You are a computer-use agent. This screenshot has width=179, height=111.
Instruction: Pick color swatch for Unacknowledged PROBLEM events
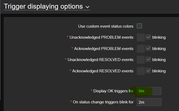(141, 37)
